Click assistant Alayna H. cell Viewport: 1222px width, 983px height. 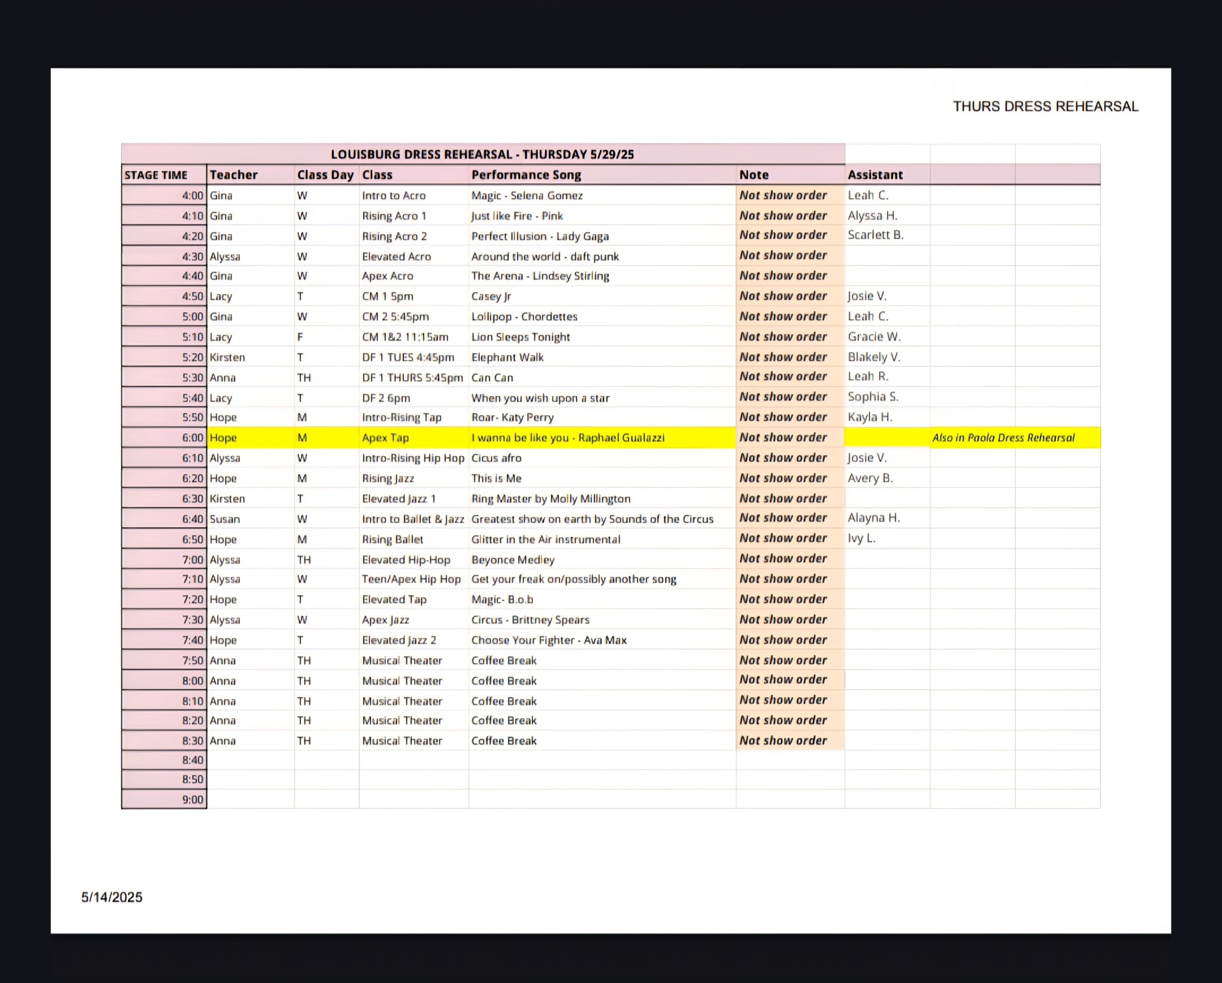coord(887,518)
